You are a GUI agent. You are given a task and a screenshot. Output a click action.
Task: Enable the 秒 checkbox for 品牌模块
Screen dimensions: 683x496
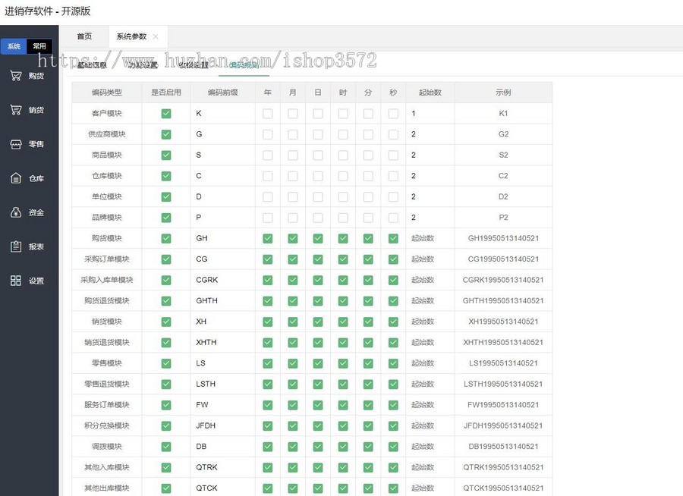(x=393, y=218)
